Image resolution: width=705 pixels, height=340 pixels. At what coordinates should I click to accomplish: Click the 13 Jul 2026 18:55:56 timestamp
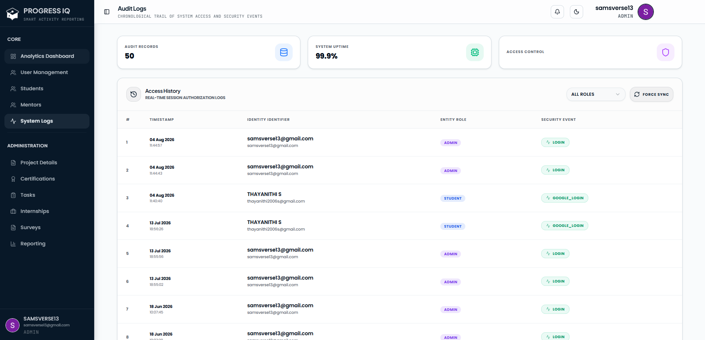pos(160,254)
